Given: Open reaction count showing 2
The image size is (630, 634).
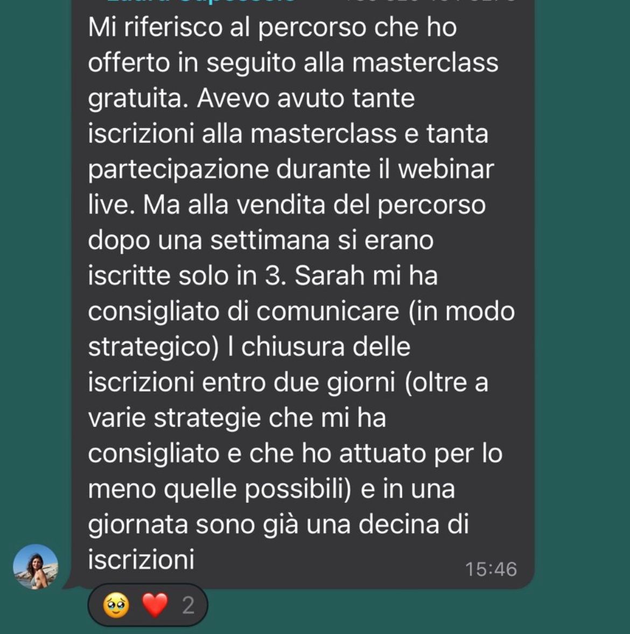Looking at the screenshot, I should [x=188, y=605].
